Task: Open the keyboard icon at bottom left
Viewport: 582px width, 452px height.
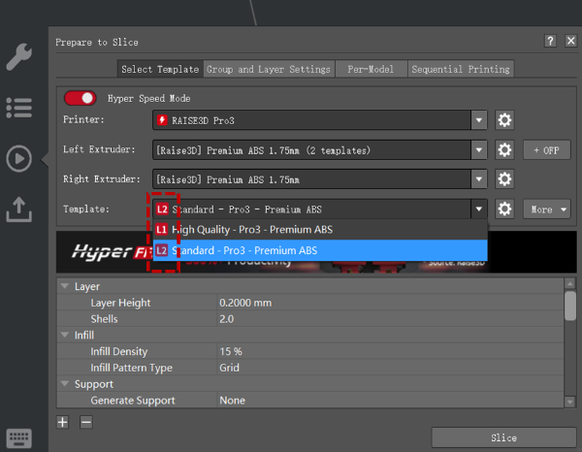Action: click(x=19, y=438)
